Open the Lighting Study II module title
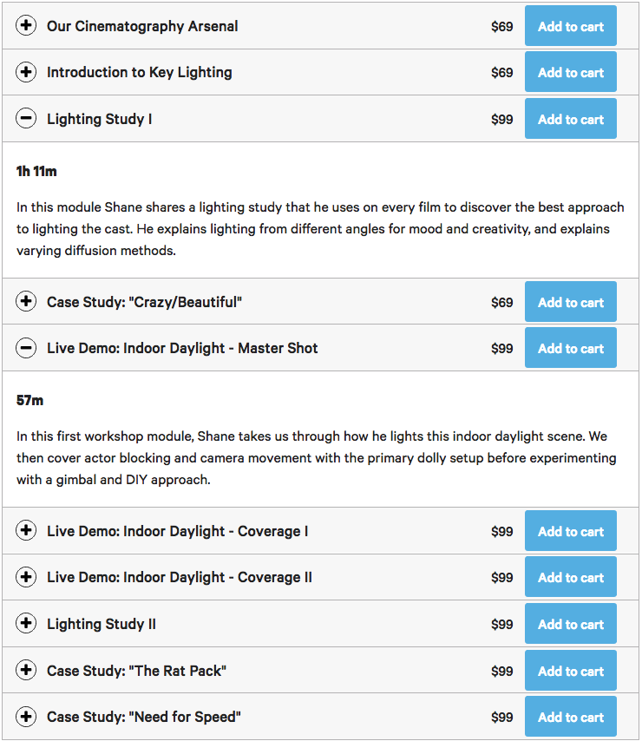Image resolution: width=642 pixels, height=741 pixels. pos(102,624)
